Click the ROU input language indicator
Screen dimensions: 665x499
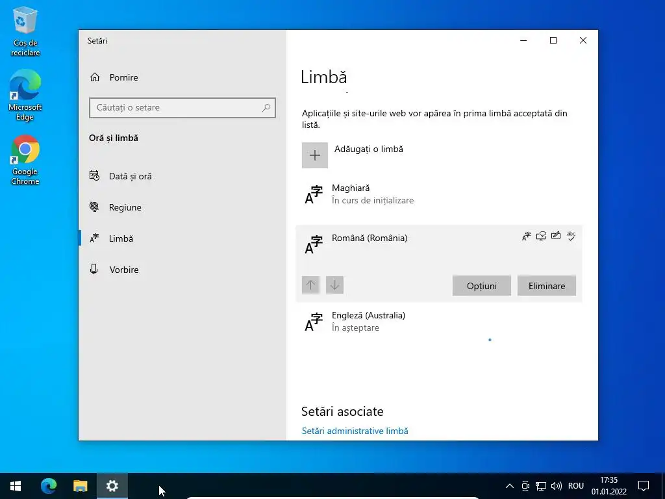pyautogui.click(x=576, y=486)
